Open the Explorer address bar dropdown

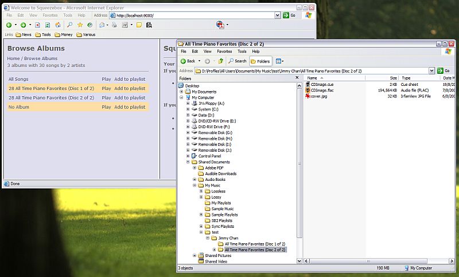pos(431,70)
